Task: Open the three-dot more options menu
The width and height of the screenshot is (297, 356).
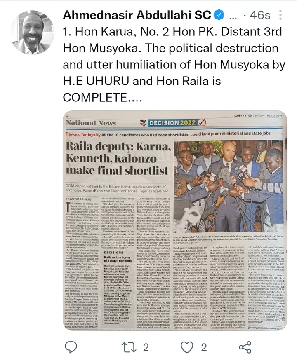Action: [x=280, y=15]
